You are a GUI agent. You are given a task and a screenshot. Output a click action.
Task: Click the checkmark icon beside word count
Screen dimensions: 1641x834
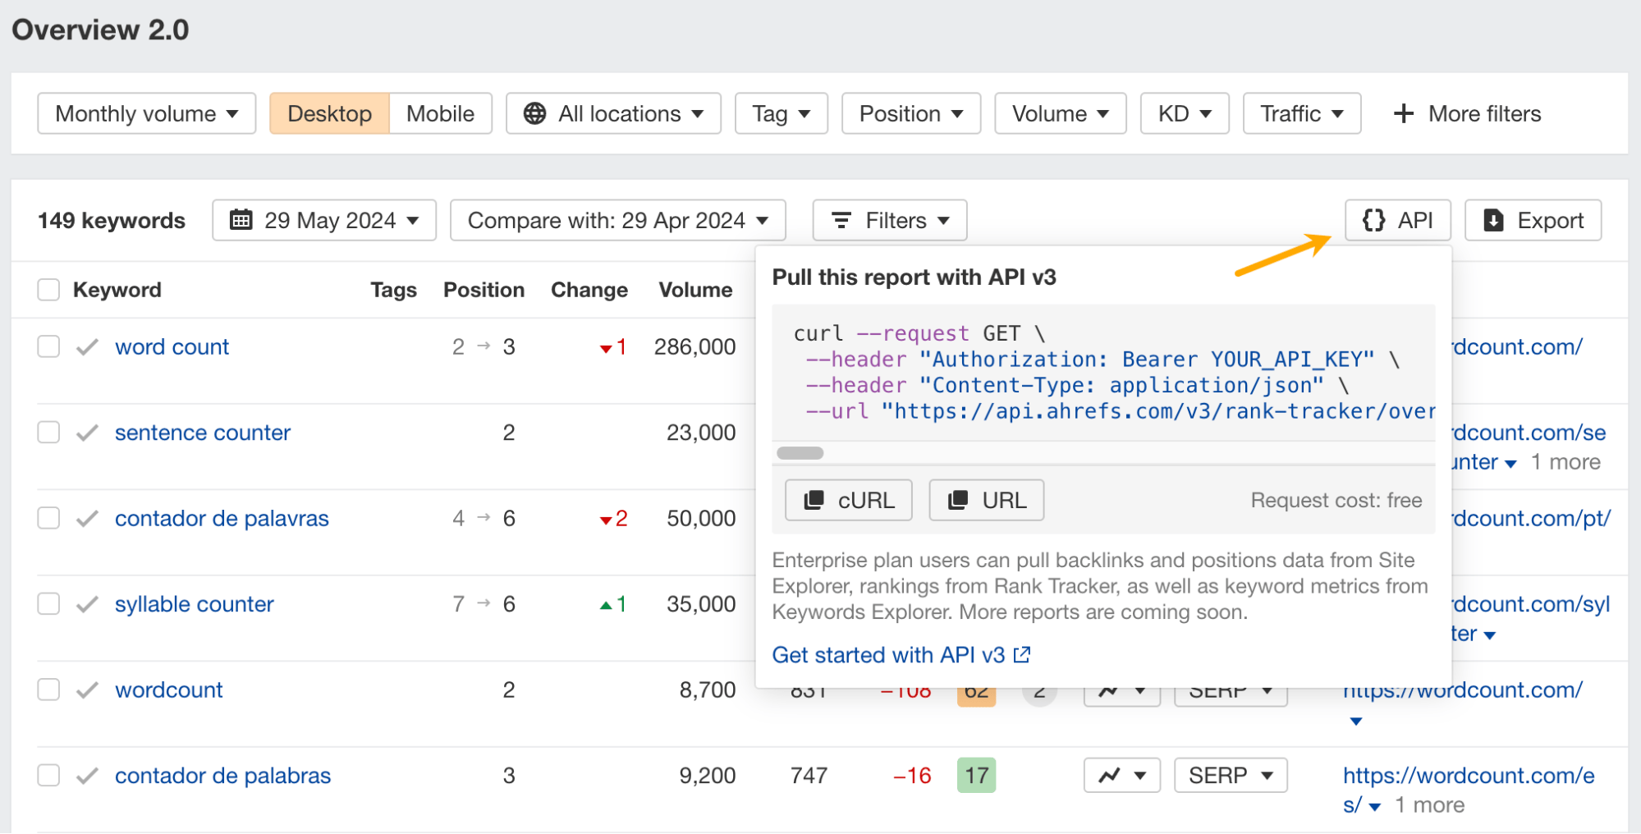click(87, 347)
